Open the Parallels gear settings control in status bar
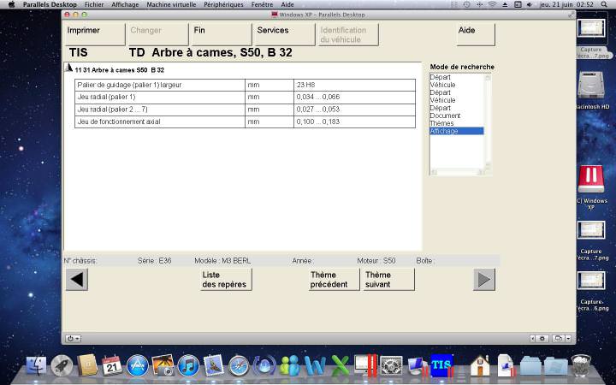 tap(542, 339)
